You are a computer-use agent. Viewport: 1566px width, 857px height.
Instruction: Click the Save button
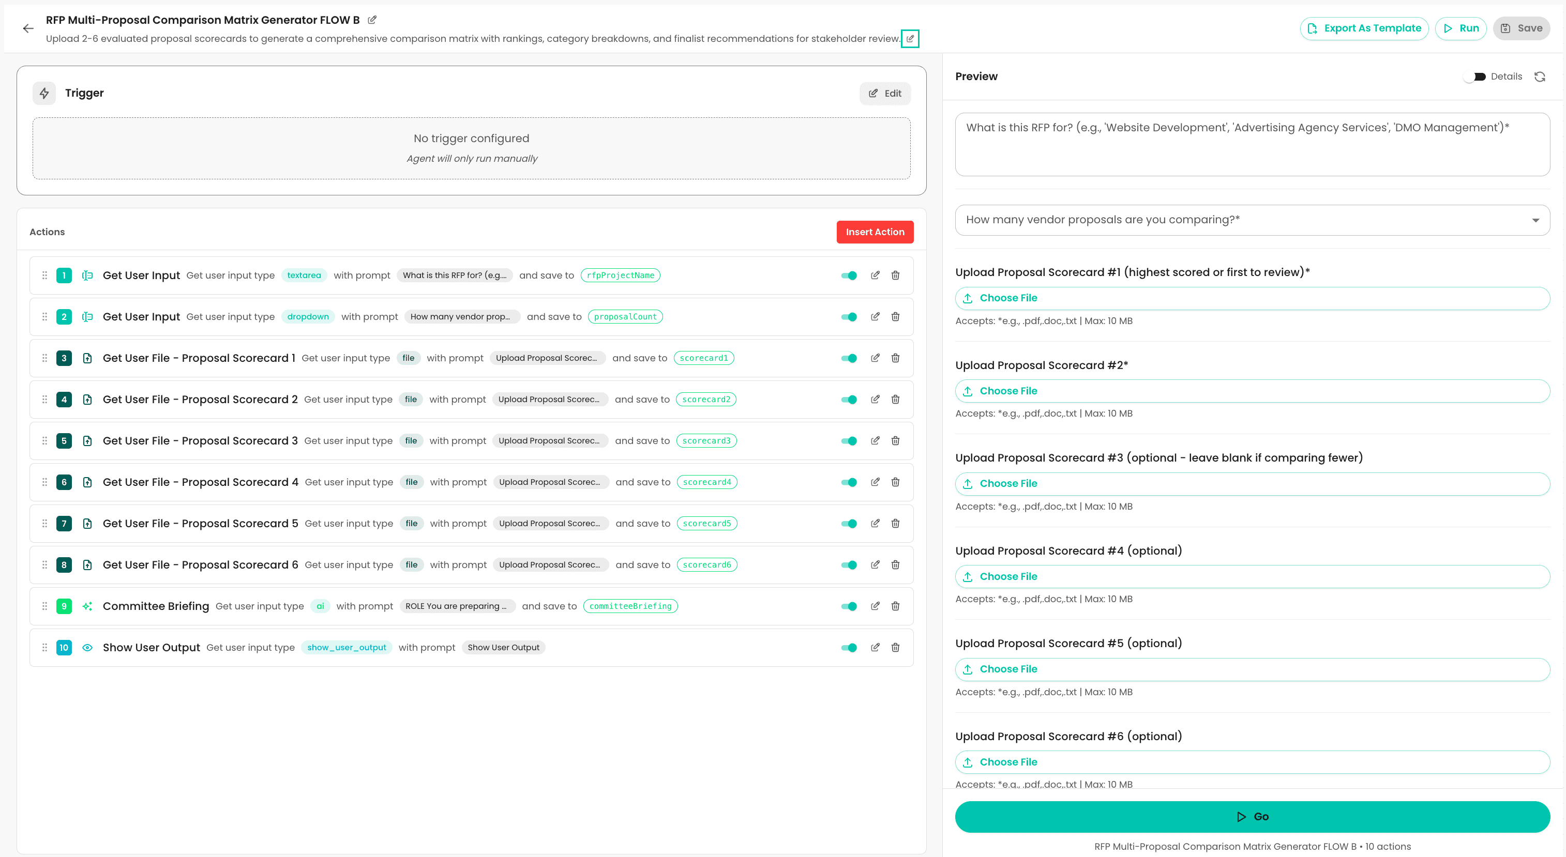coord(1521,28)
